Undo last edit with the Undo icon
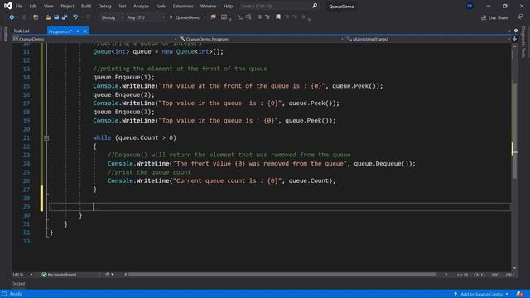This screenshot has width=530, height=298. tap(75, 17)
